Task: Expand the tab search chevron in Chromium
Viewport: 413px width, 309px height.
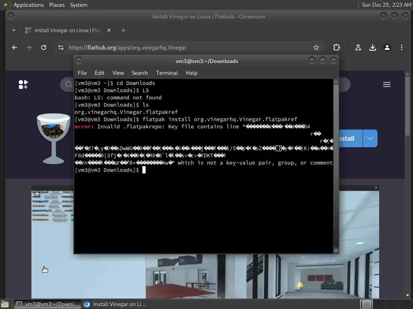Action: pos(14,31)
